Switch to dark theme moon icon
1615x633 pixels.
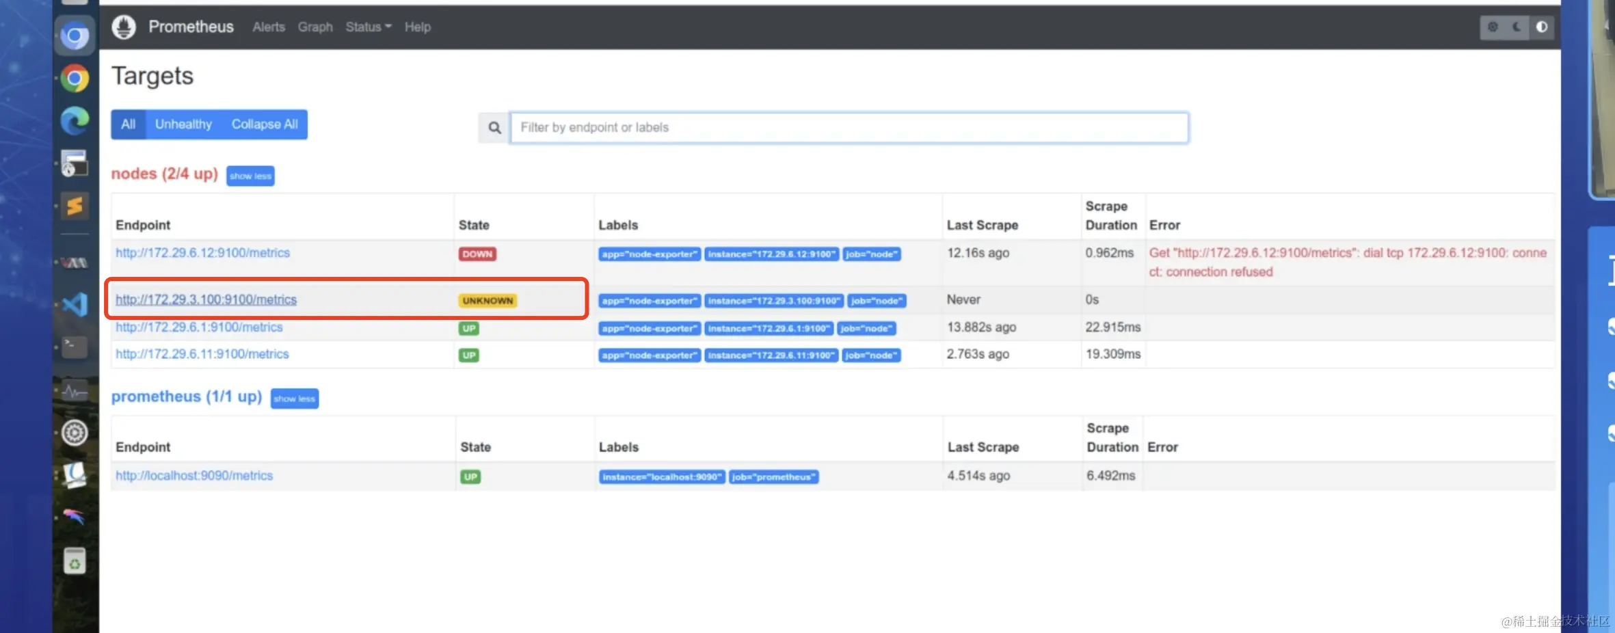[x=1517, y=27]
